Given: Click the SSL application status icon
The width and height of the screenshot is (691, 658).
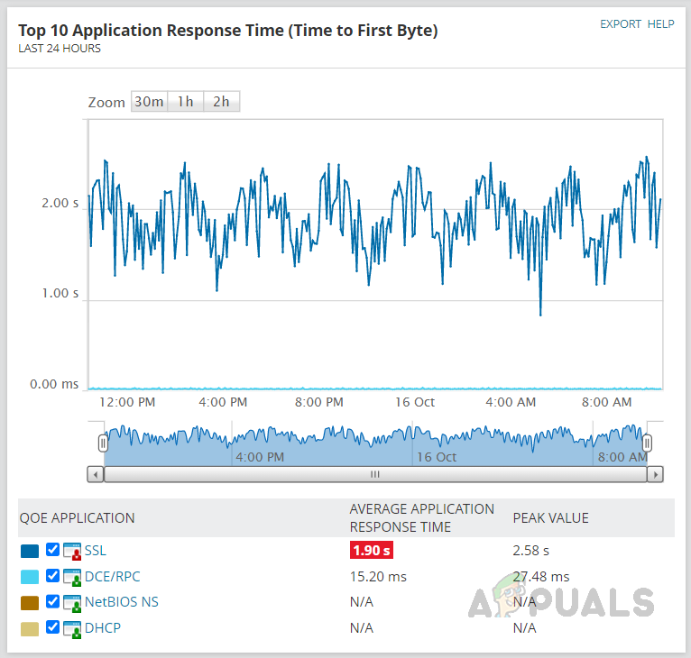Looking at the screenshot, I should click(x=72, y=552).
